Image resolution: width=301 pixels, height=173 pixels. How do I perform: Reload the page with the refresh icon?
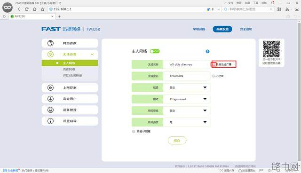tap(27, 9)
